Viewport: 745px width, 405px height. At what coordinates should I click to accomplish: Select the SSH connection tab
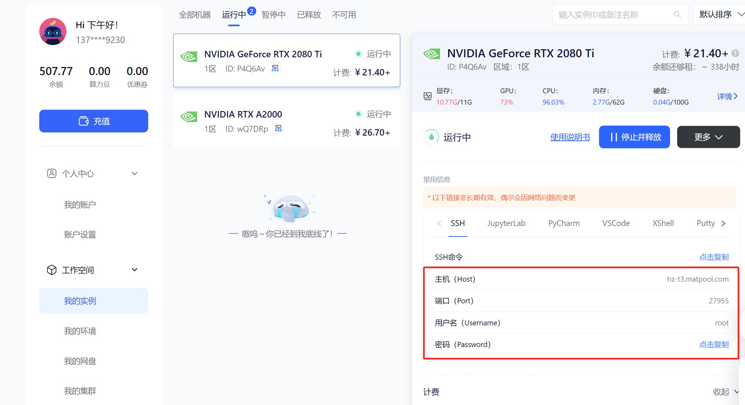pyautogui.click(x=458, y=223)
